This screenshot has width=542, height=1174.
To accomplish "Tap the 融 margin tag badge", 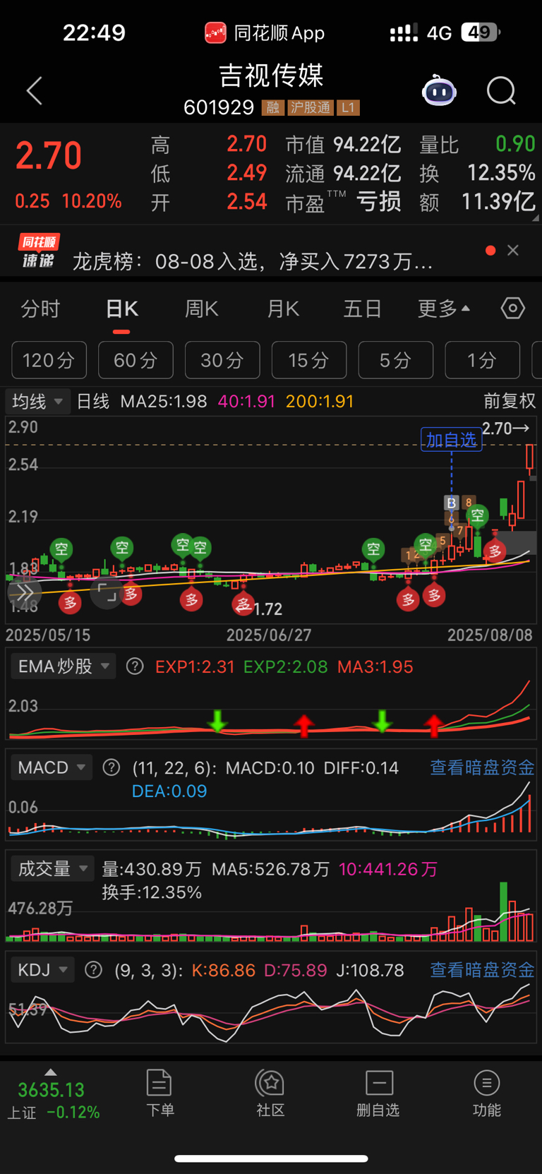I will (x=272, y=107).
